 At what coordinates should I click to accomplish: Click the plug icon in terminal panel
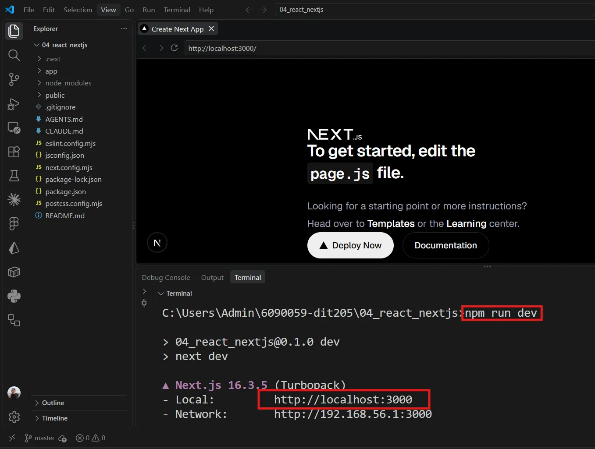tap(144, 303)
